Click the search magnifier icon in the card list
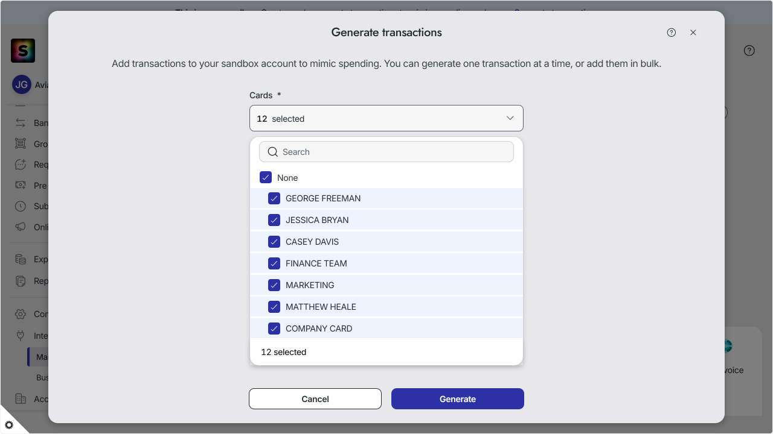773x434 pixels. [273, 152]
